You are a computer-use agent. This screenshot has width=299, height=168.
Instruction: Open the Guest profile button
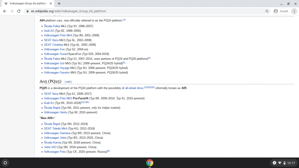pos(281,11)
